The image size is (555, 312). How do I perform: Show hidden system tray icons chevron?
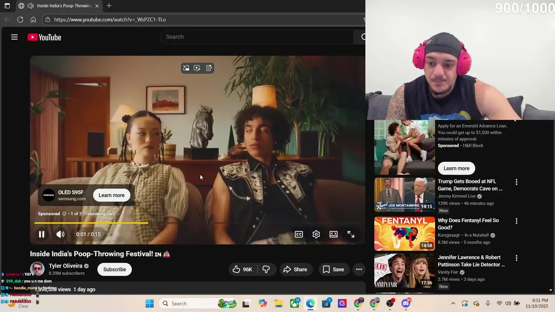[453, 304]
